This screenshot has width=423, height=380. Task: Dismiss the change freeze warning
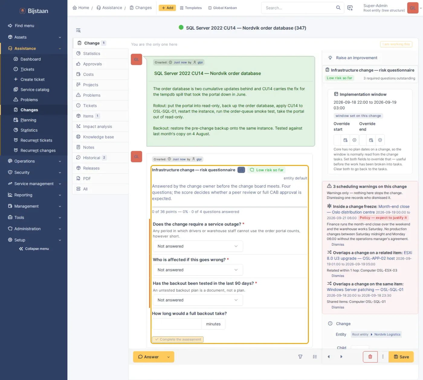[338, 244]
